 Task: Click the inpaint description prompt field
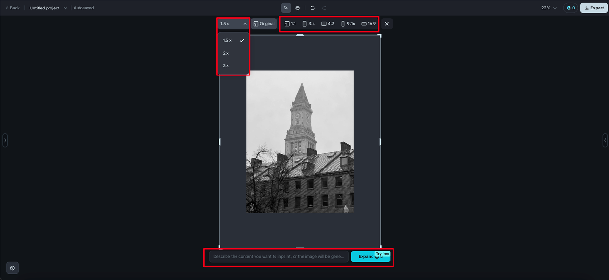pyautogui.click(x=279, y=256)
